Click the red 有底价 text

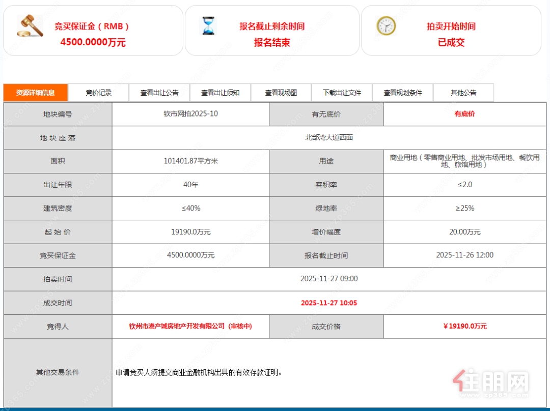tap(464, 114)
